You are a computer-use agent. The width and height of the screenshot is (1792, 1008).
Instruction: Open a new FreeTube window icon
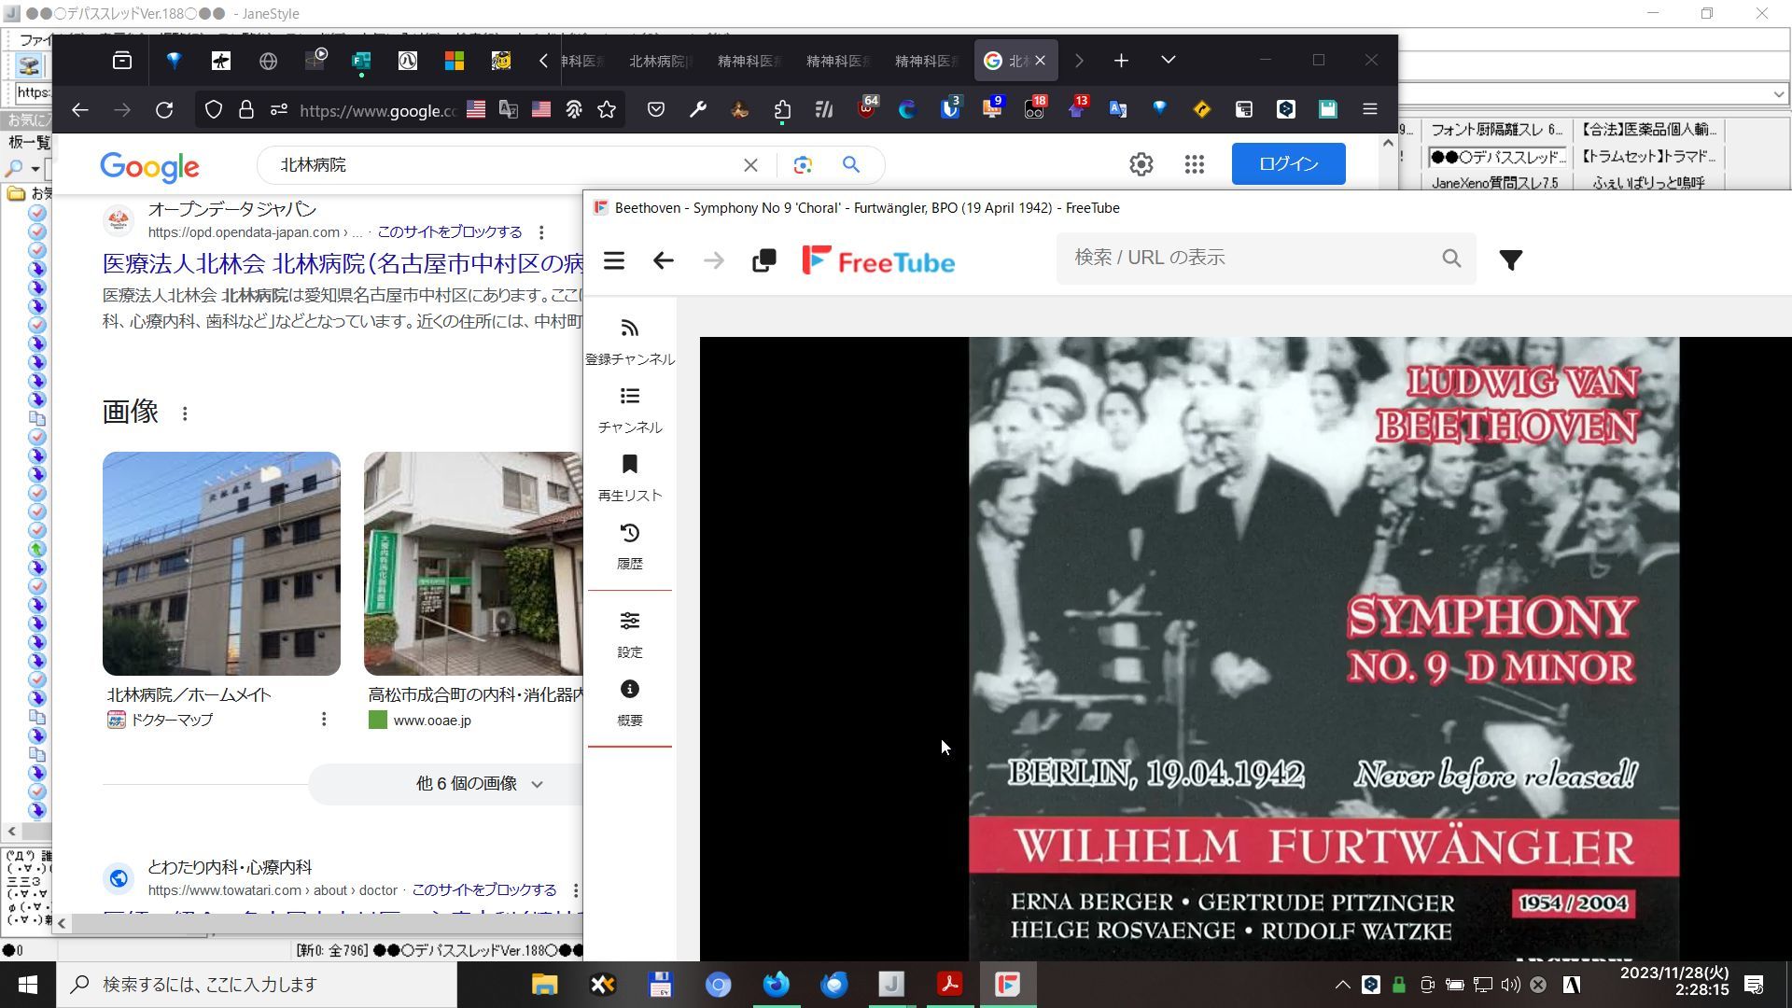[763, 260]
